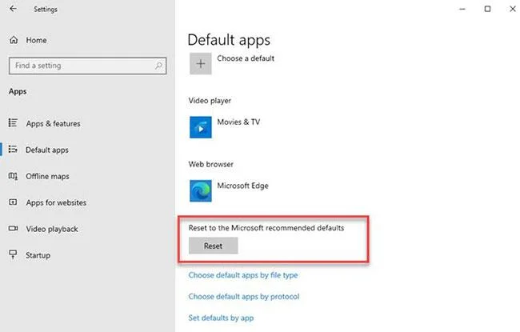Image resolution: width=520 pixels, height=332 pixels.
Task: Close the Settings window
Action: pos(513,9)
